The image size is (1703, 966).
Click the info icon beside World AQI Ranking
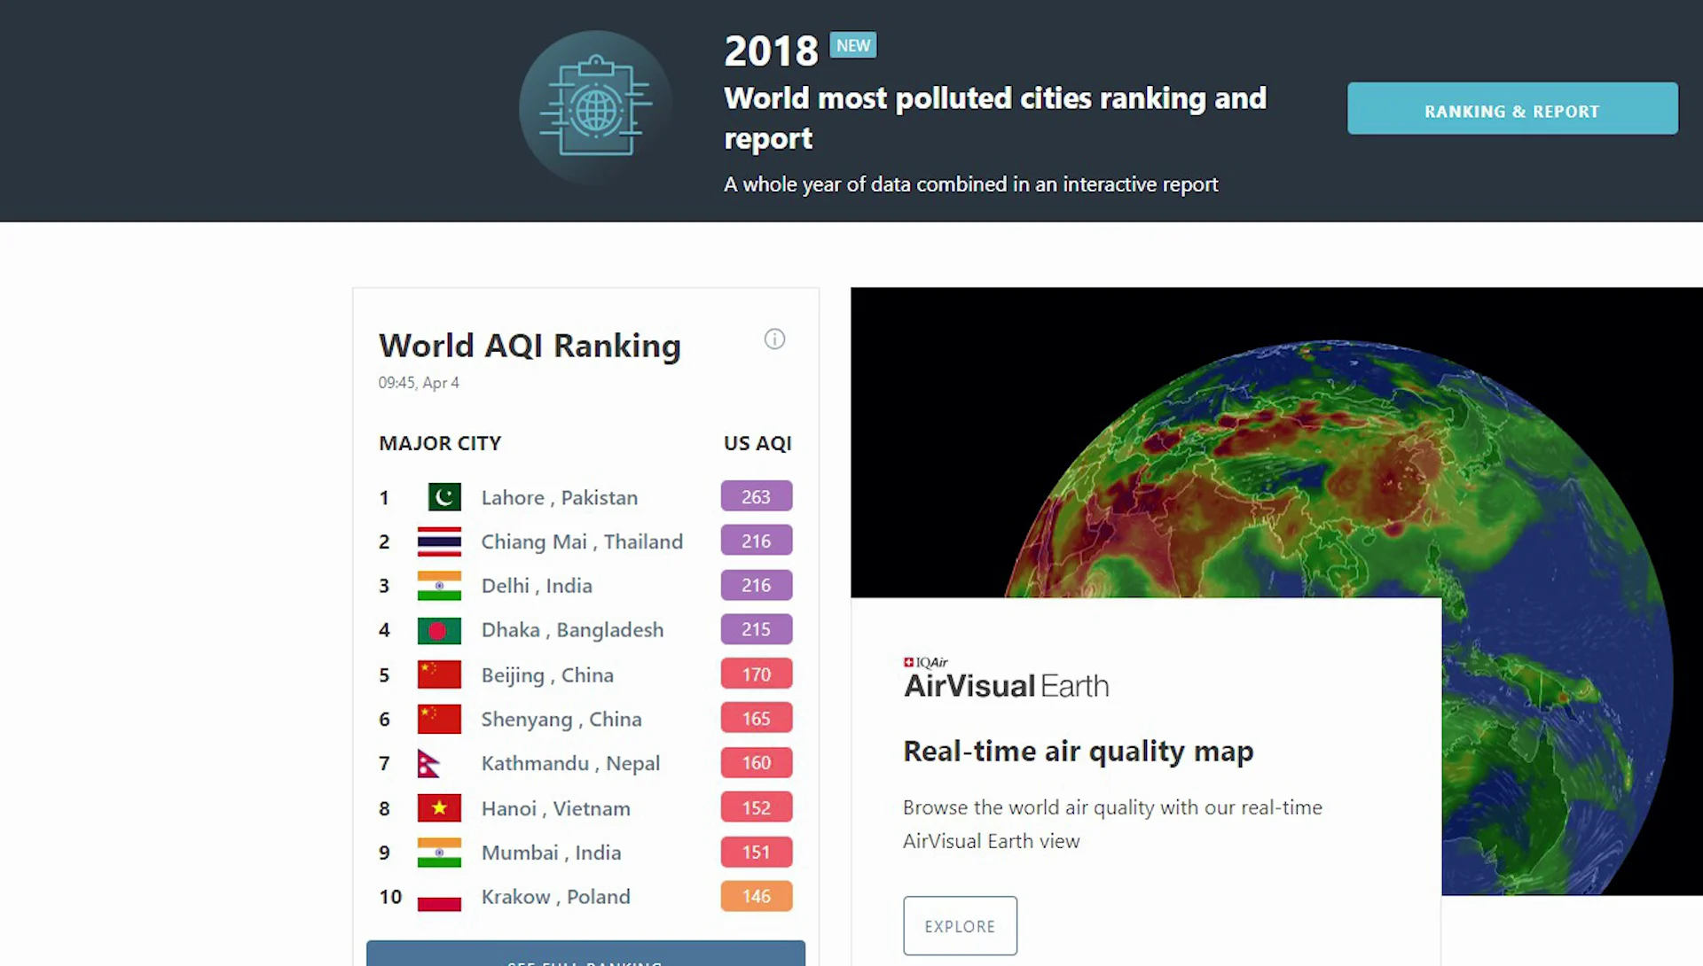774,339
